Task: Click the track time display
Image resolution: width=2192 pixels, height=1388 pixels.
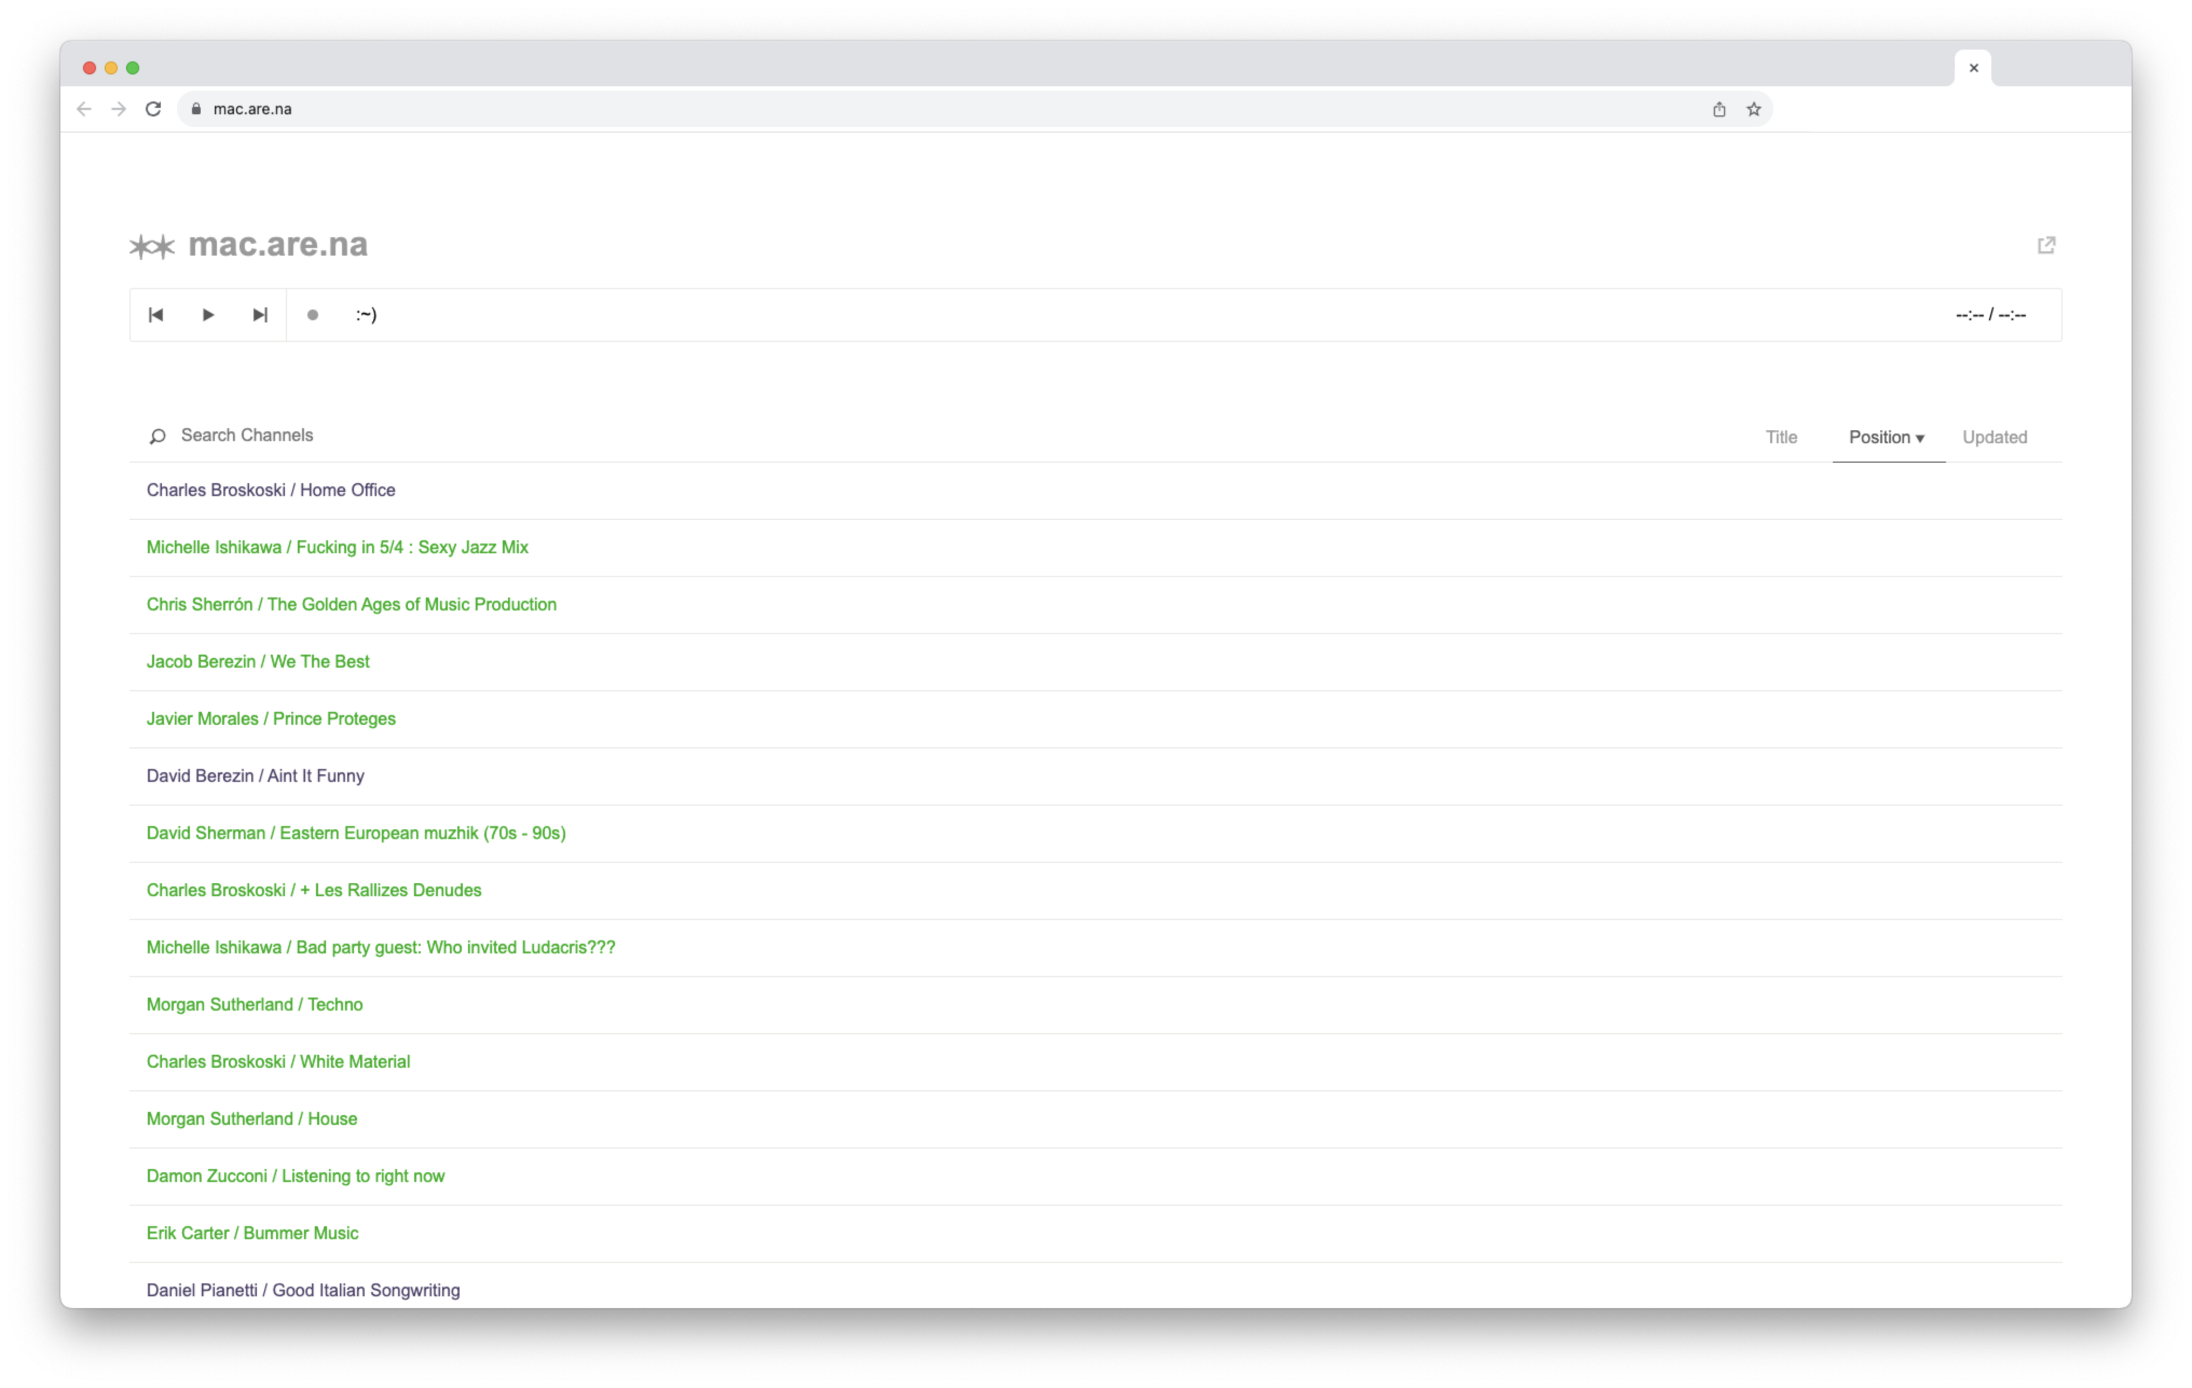Action: (1990, 315)
